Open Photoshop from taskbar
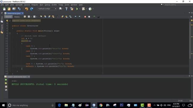This screenshot has height=108, width=193. pyautogui.click(x=122, y=105)
